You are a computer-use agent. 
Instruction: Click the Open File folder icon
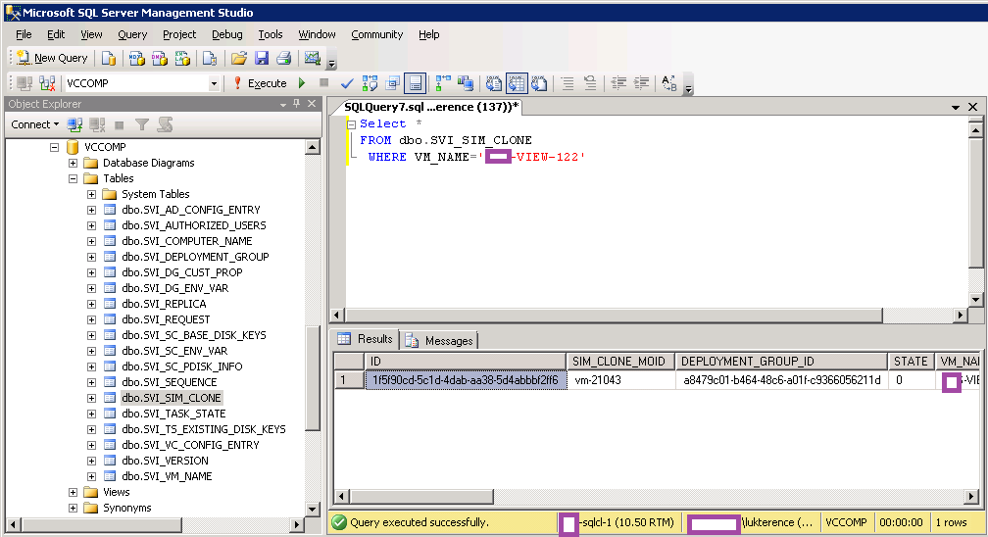238,58
